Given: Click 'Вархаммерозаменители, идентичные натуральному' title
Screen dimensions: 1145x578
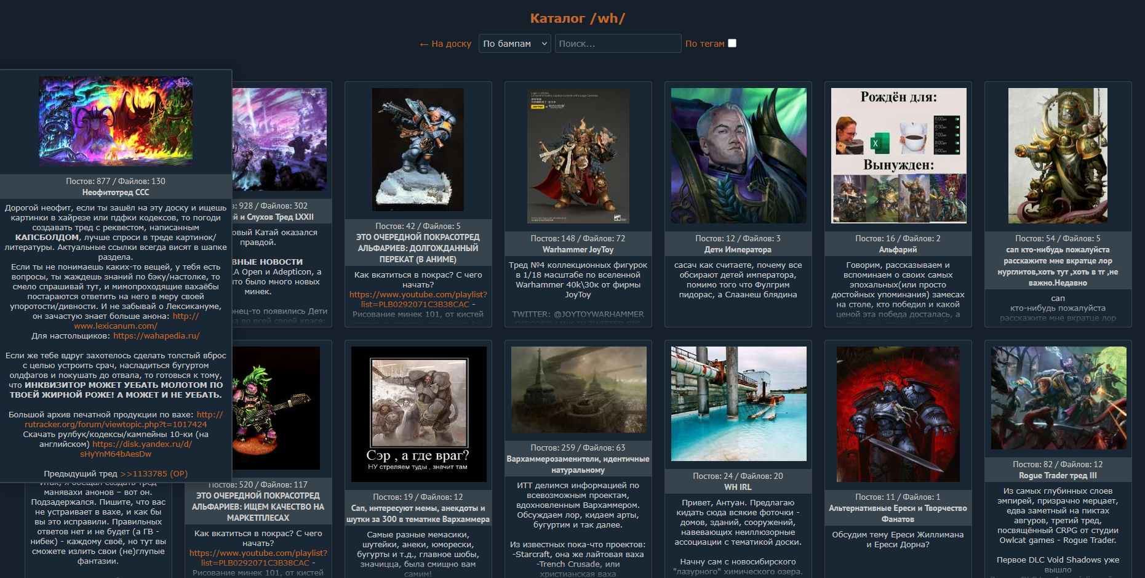Looking at the screenshot, I should 578,465.
